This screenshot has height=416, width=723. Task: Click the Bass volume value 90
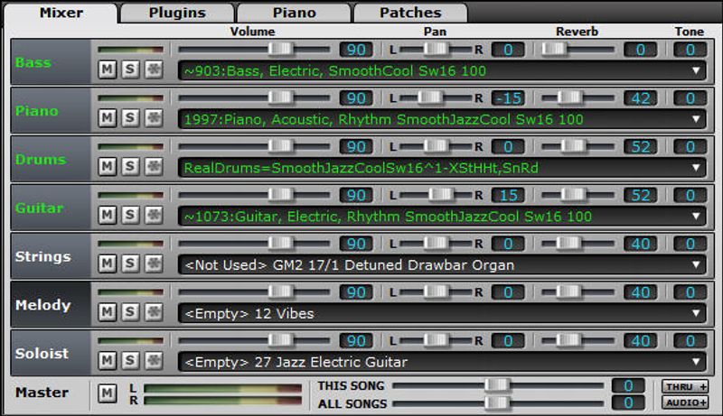(356, 50)
